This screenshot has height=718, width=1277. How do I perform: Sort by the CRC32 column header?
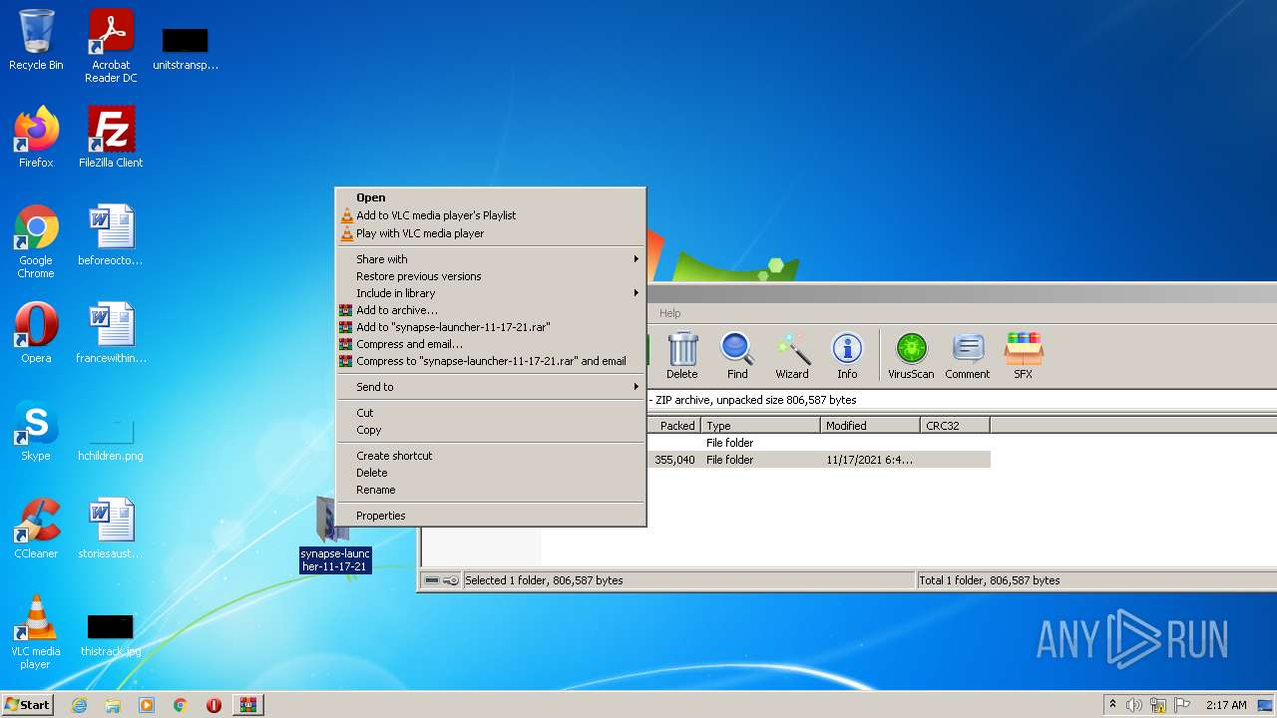point(955,426)
